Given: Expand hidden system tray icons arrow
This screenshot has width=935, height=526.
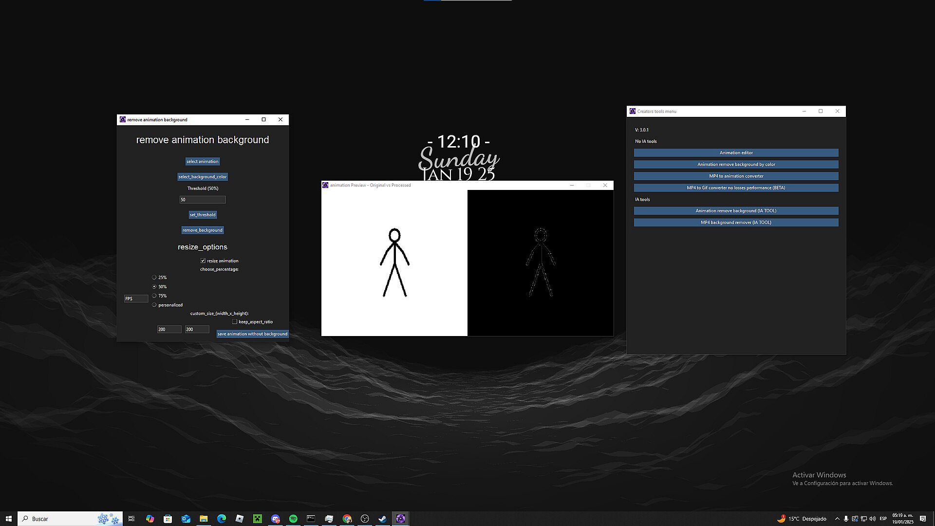Looking at the screenshot, I should (x=837, y=519).
